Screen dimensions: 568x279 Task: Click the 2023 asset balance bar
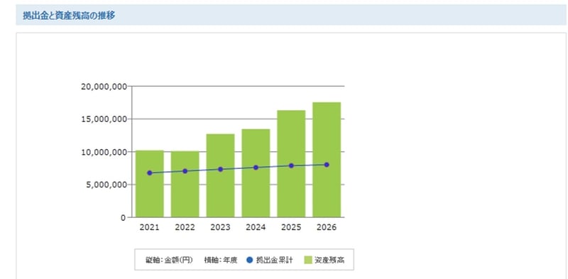221,176
